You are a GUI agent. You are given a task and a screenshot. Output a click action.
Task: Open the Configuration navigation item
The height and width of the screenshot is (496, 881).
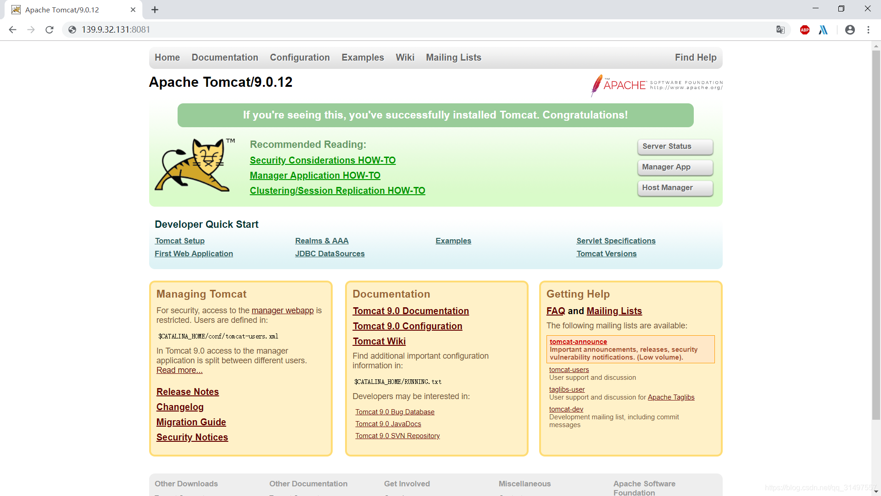(x=300, y=57)
